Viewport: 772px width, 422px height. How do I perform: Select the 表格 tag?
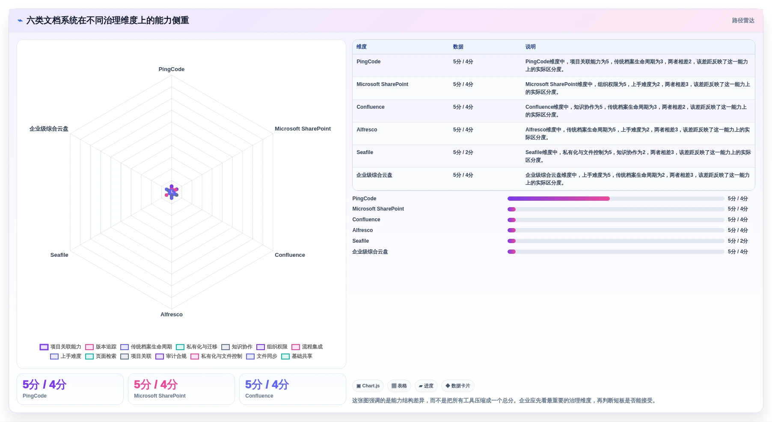click(399, 386)
